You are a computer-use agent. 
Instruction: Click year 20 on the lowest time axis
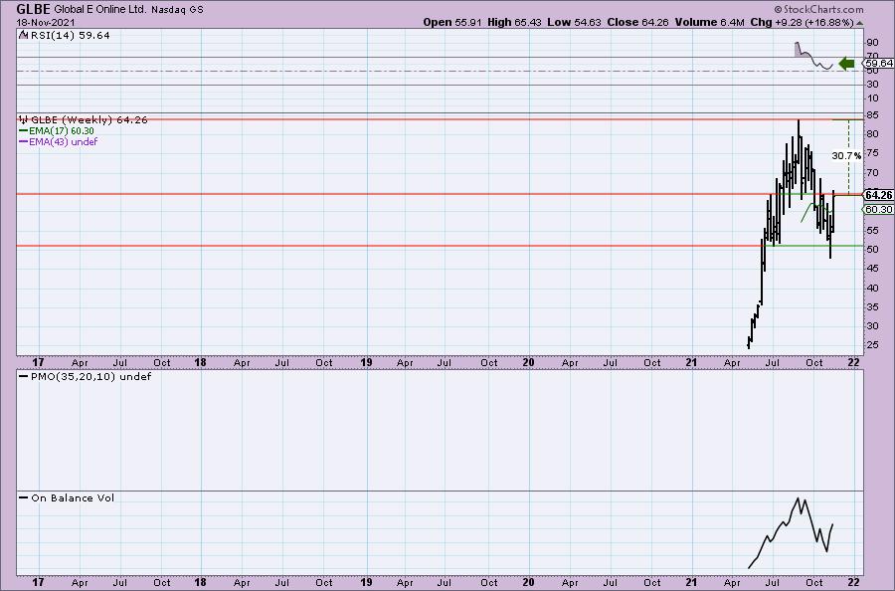click(529, 582)
